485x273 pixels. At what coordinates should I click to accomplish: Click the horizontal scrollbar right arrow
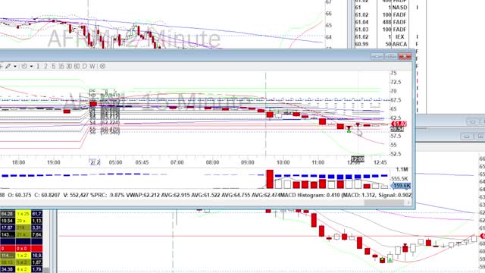click(x=408, y=202)
